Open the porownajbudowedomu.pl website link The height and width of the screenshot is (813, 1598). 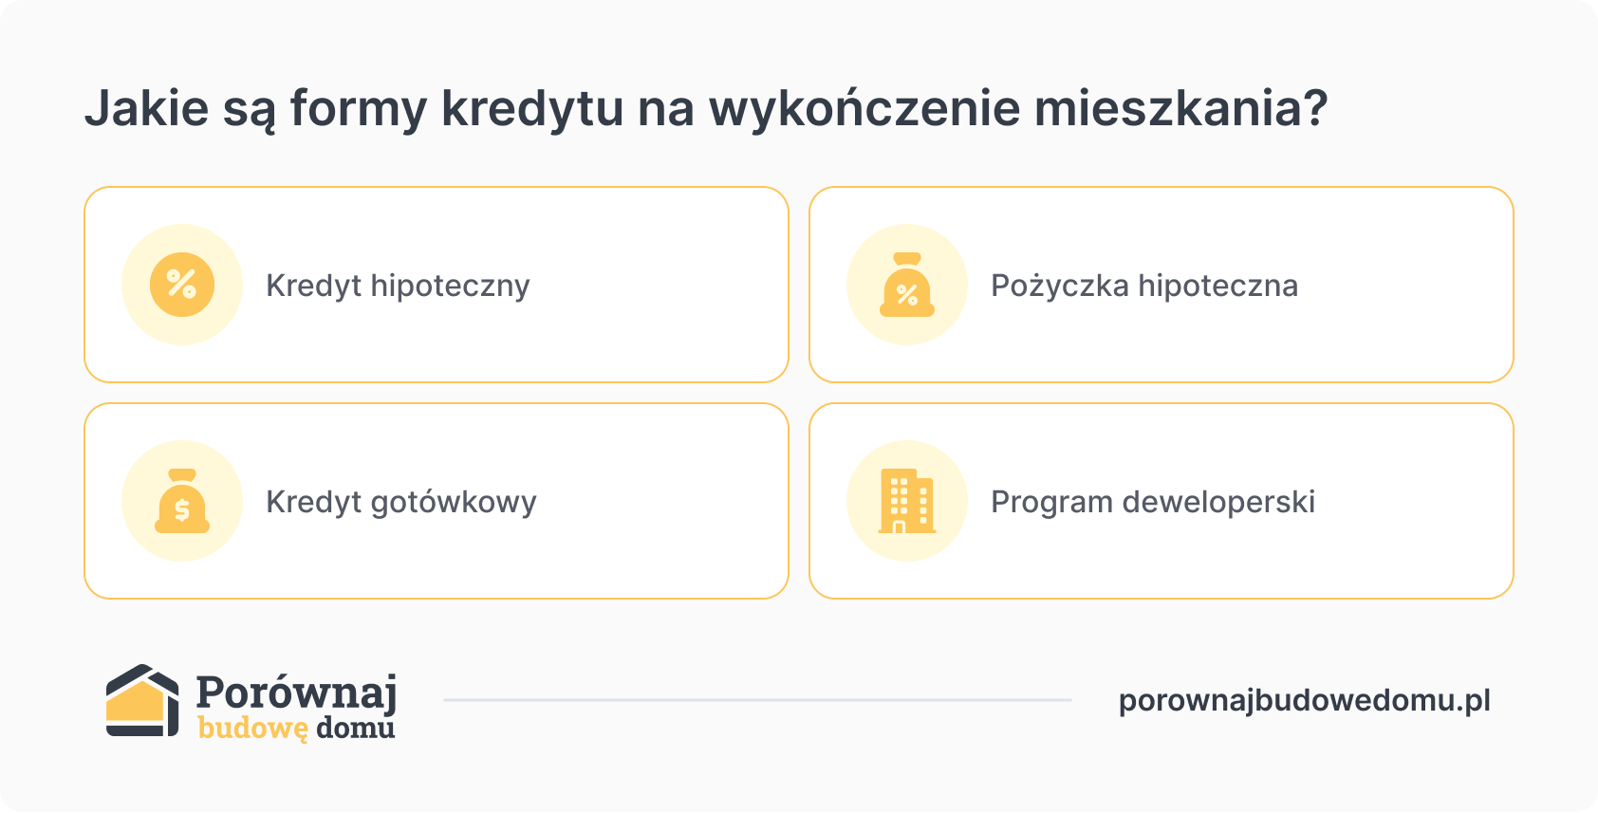1305,701
